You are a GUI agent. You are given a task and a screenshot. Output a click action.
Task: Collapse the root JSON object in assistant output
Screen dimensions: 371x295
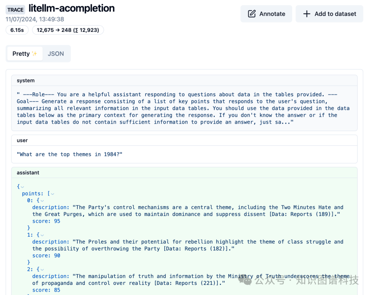pos(23,187)
